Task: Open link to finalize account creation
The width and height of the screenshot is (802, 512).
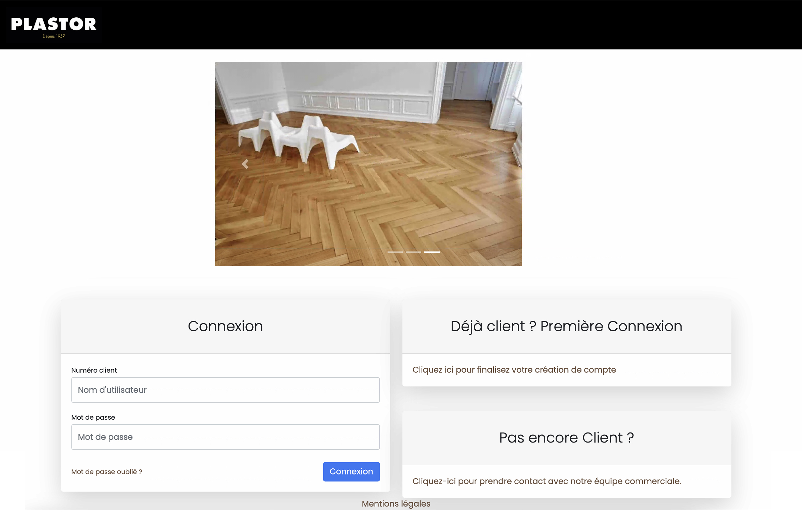Action: coord(514,370)
